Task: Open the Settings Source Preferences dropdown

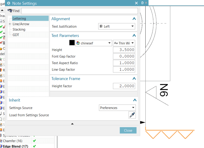Action: click(117, 108)
